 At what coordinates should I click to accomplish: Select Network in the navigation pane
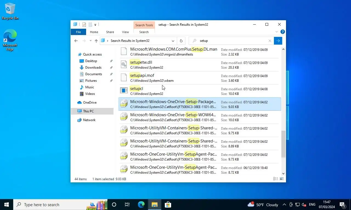click(x=89, y=120)
